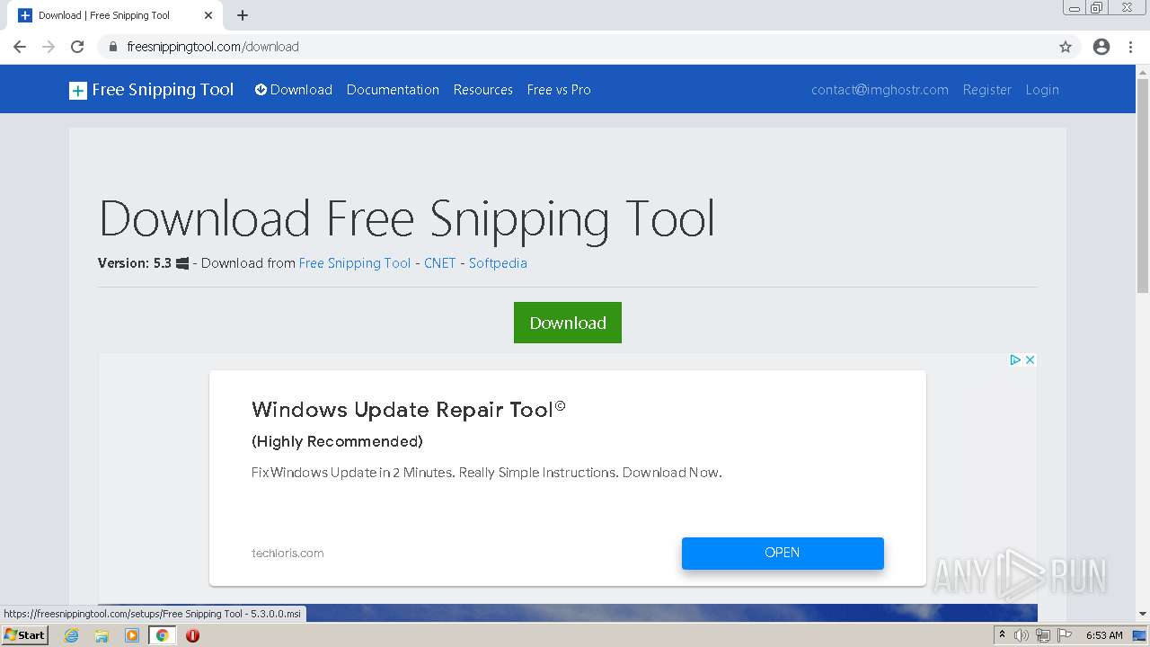The width and height of the screenshot is (1150, 647).
Task: Go back with the browser back arrow
Action: pyautogui.click(x=20, y=47)
